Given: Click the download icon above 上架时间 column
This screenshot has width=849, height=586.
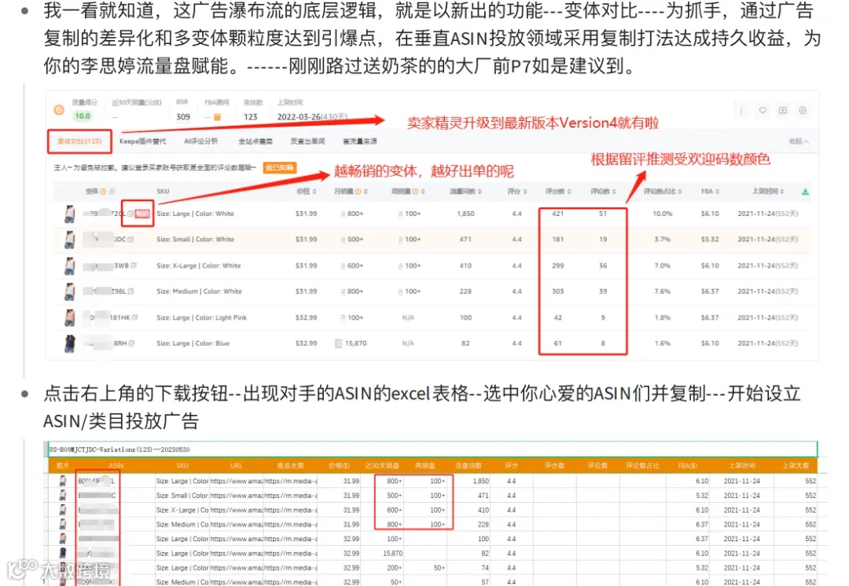Looking at the screenshot, I should (x=807, y=191).
